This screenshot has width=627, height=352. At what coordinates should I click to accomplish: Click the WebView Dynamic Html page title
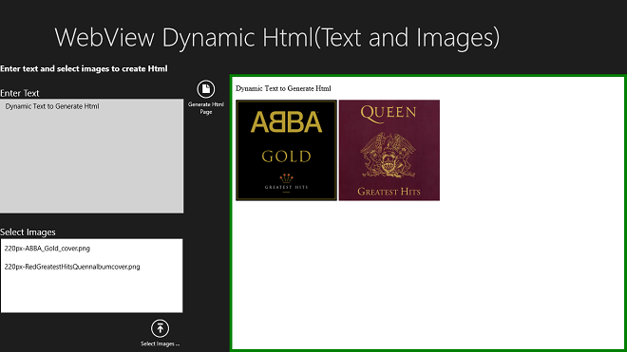[x=277, y=38]
